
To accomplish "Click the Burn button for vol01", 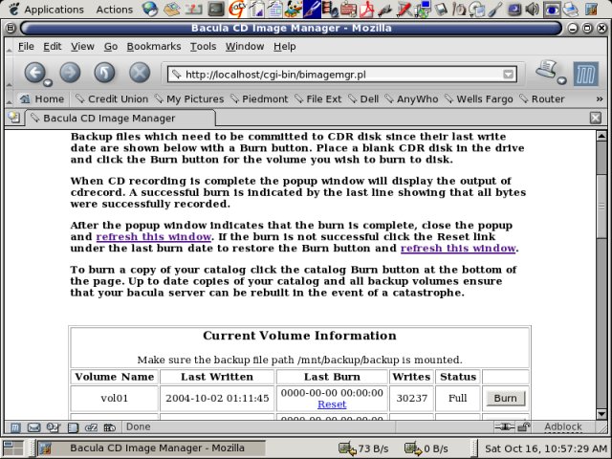I will click(x=506, y=398).
